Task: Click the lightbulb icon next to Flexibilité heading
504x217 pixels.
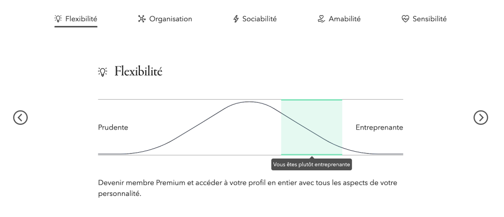Action: [103, 72]
